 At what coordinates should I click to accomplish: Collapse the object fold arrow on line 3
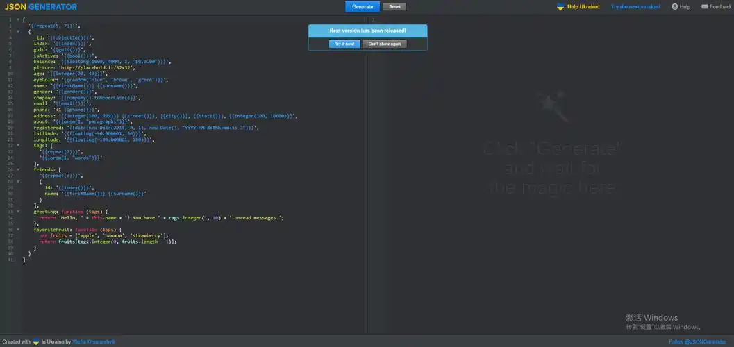[19, 31]
